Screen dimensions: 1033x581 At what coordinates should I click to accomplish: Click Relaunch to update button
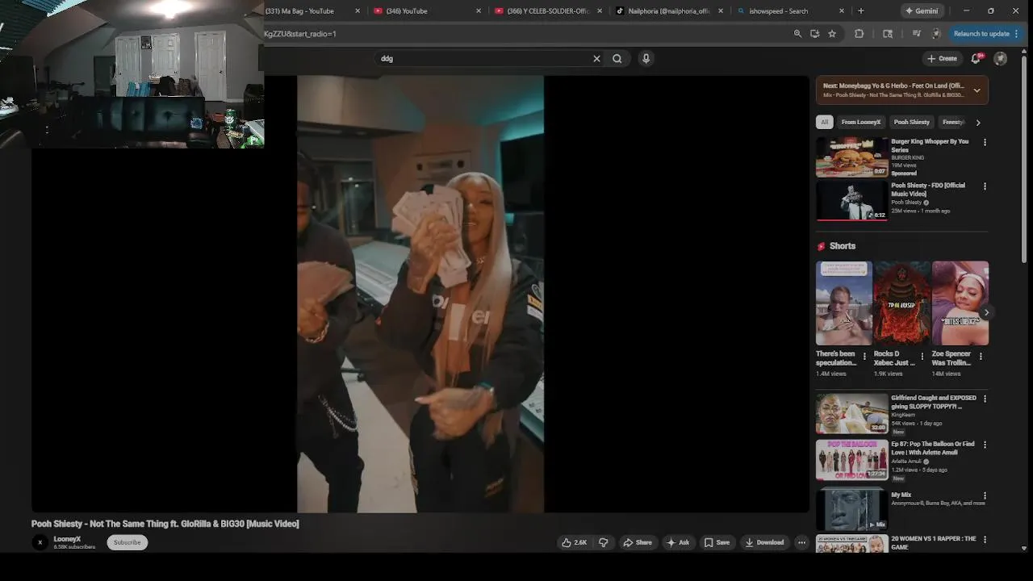tap(986, 34)
